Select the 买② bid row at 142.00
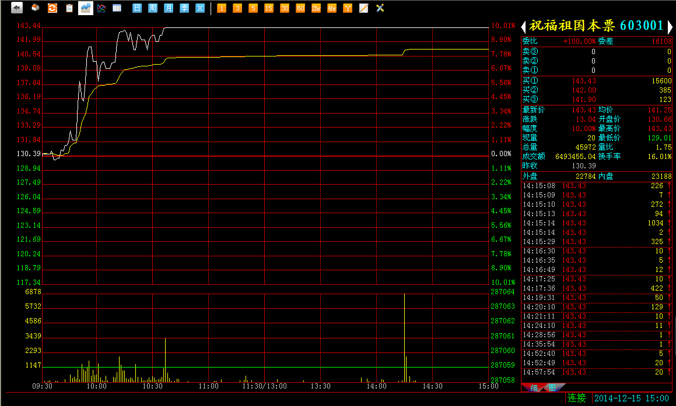676x406 pixels. [x=597, y=90]
